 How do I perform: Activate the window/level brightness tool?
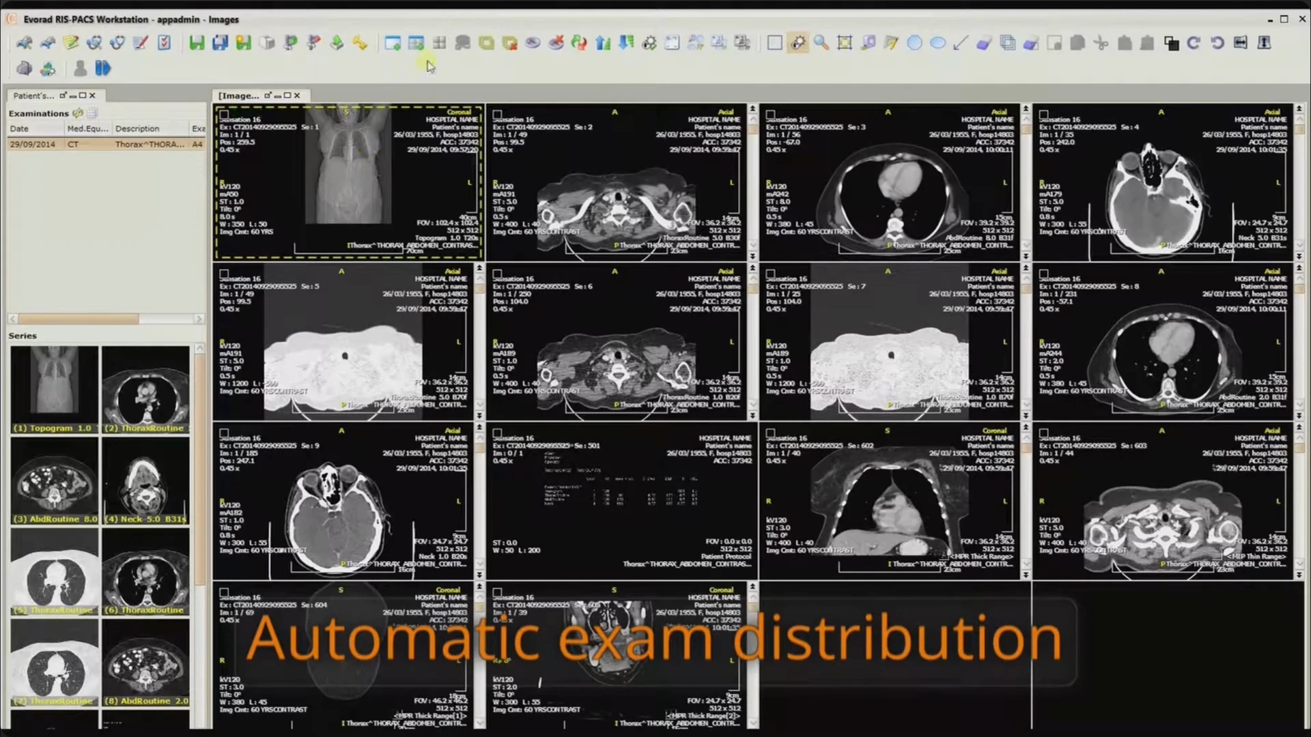(798, 43)
